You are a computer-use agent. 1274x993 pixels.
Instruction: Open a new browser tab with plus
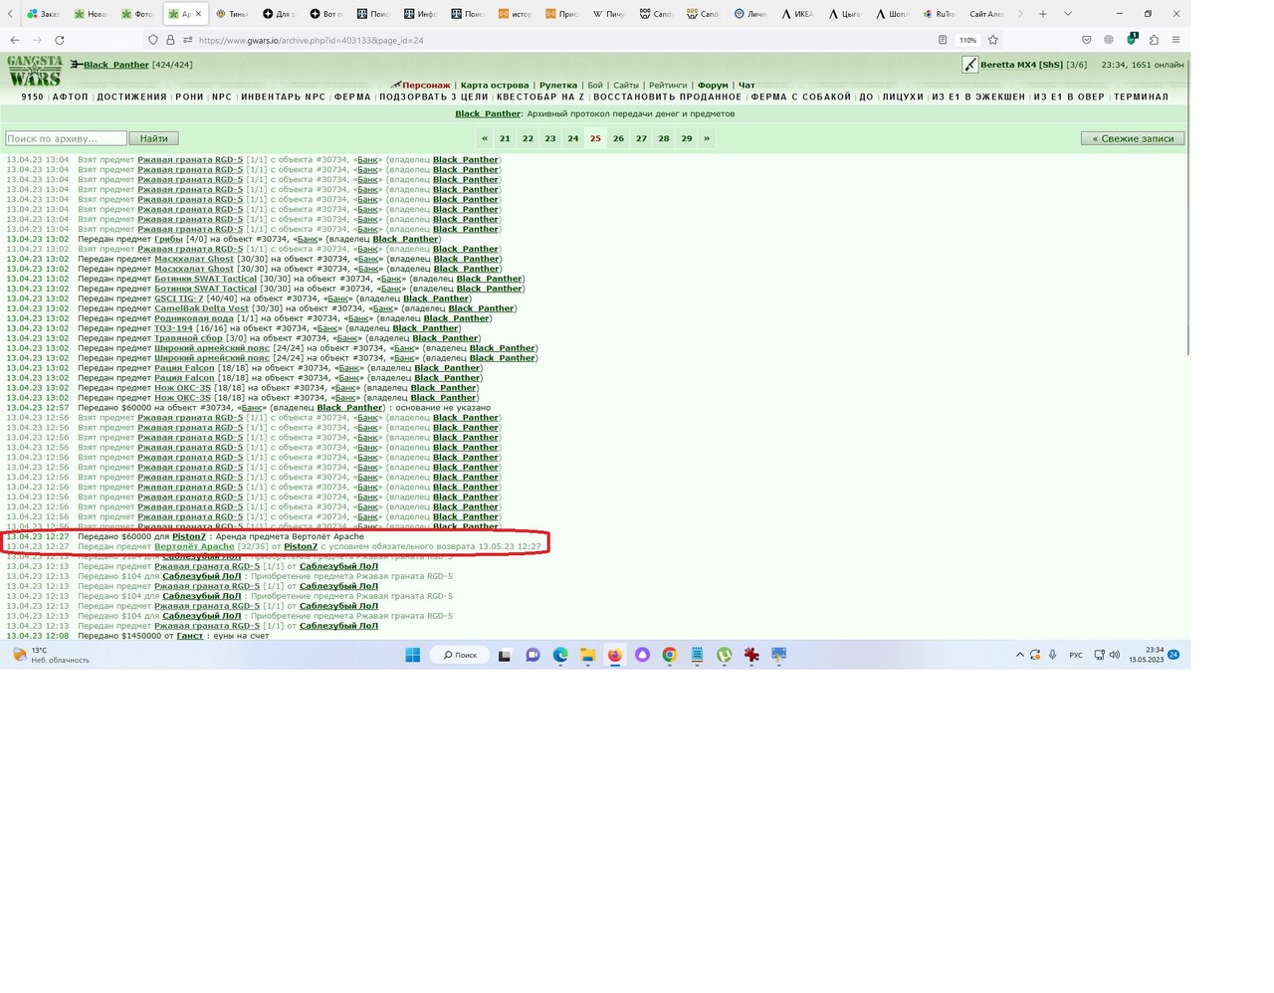click(x=1043, y=14)
